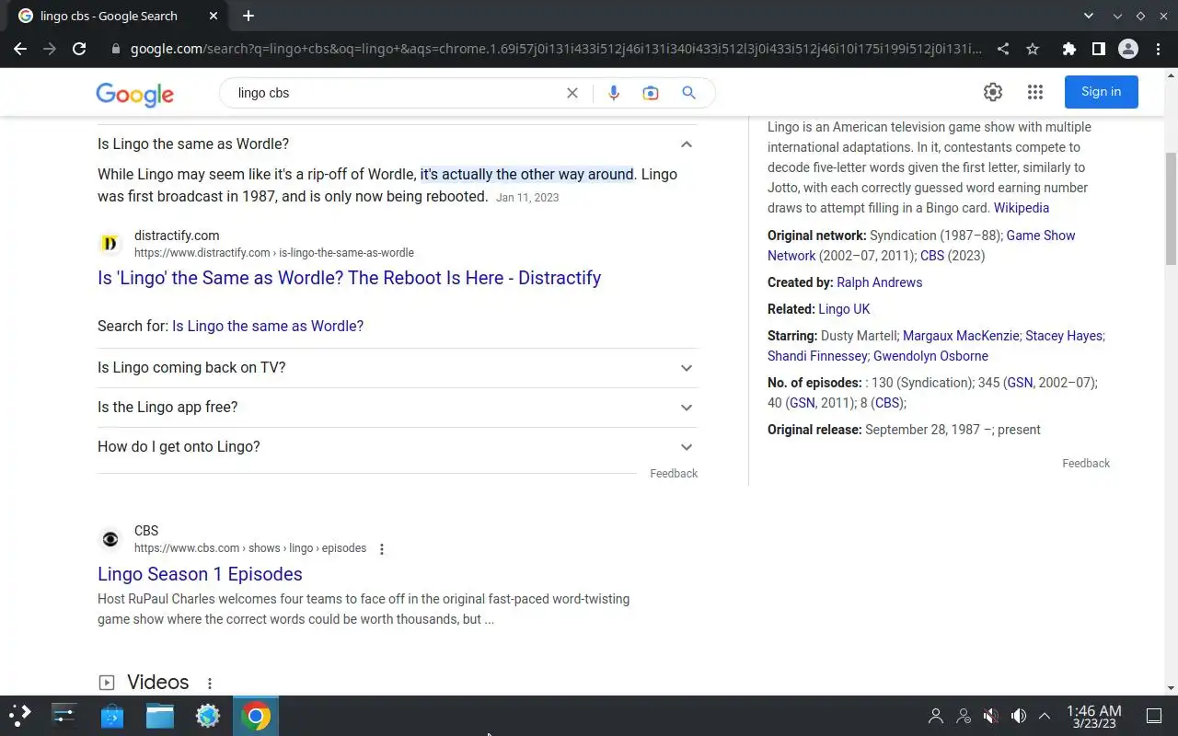This screenshot has height=736, width=1178.
Task: Click the CBS (2023) network link
Action: [932, 256]
